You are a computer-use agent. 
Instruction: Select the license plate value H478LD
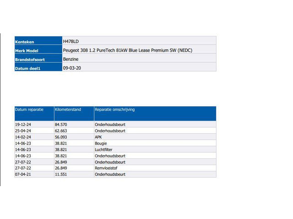pos(71,41)
